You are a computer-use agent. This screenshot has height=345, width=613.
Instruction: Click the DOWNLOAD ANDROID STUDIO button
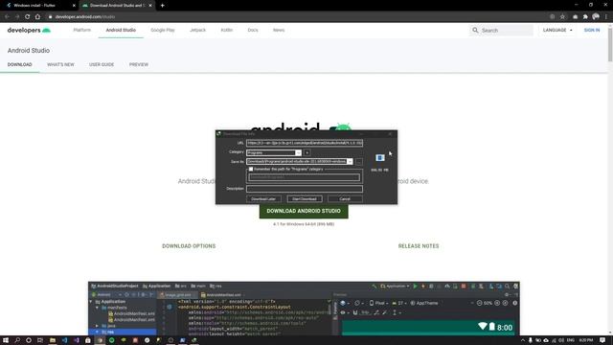tap(304, 211)
